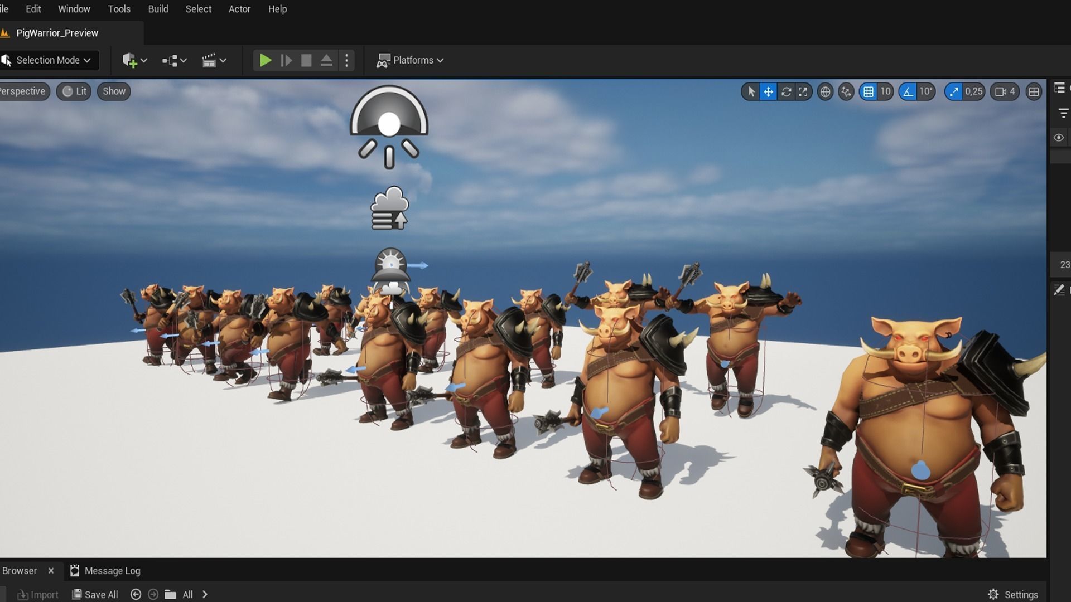
Task: Click the Import button
Action: (38, 595)
